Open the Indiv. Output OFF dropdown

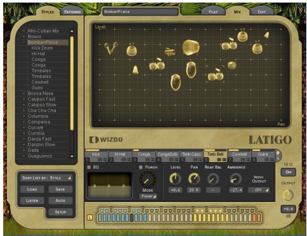pos(259,190)
